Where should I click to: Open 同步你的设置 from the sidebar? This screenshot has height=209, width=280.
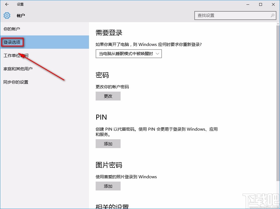pos(16,82)
